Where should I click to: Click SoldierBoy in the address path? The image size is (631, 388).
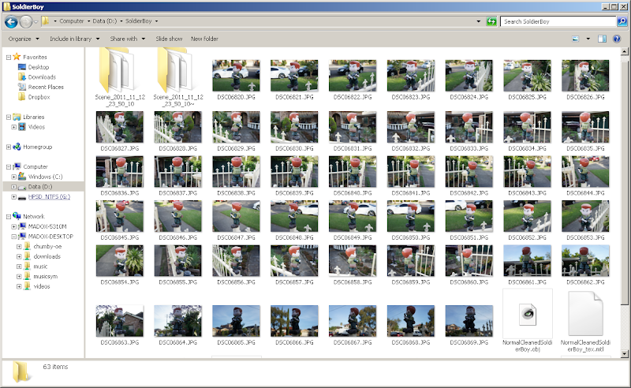coord(139,21)
